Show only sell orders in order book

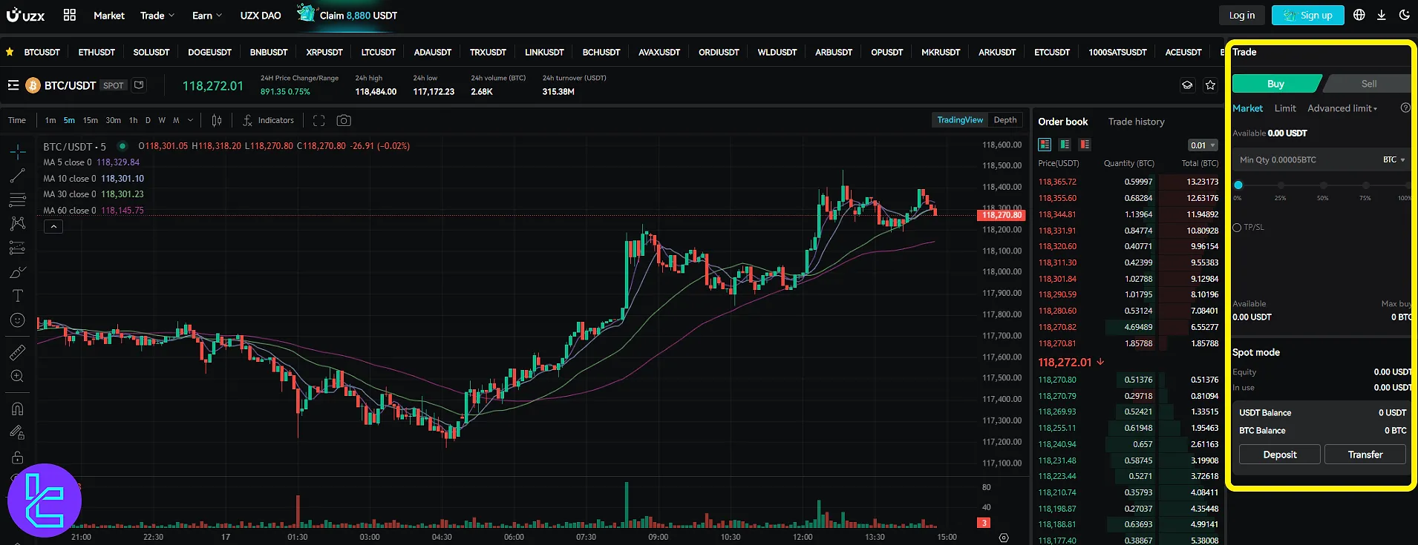click(1085, 144)
